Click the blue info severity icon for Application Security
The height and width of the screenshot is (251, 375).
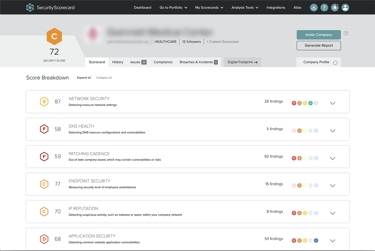[x=316, y=240]
